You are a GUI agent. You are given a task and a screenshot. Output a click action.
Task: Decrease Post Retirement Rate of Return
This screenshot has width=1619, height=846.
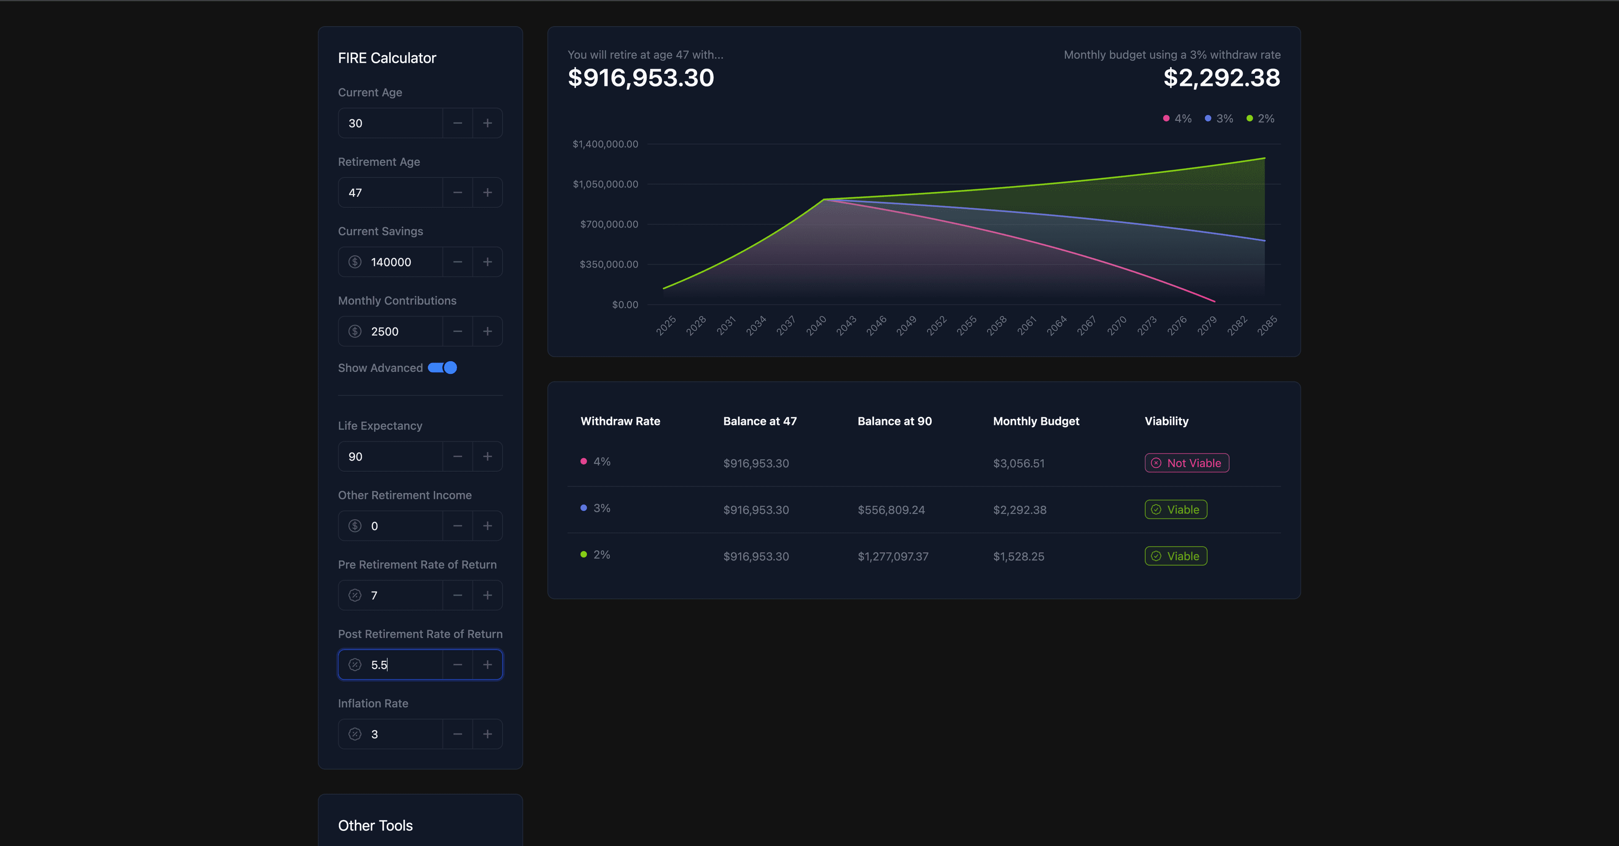457,665
